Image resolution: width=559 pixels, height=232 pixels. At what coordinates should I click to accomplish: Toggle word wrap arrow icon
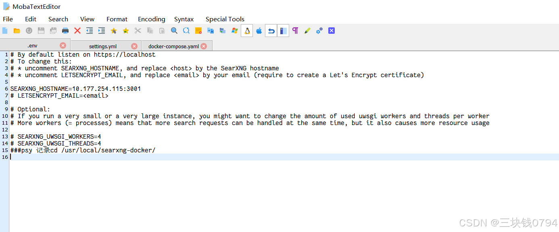(271, 31)
